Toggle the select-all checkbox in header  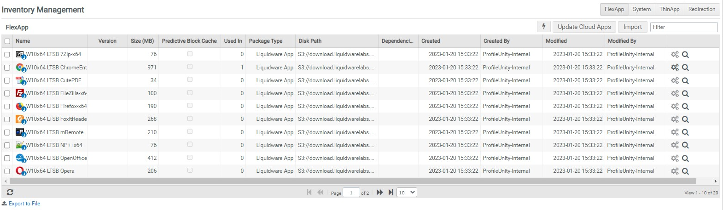[x=7, y=41]
